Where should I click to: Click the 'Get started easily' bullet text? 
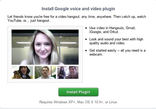click(x=117, y=52)
